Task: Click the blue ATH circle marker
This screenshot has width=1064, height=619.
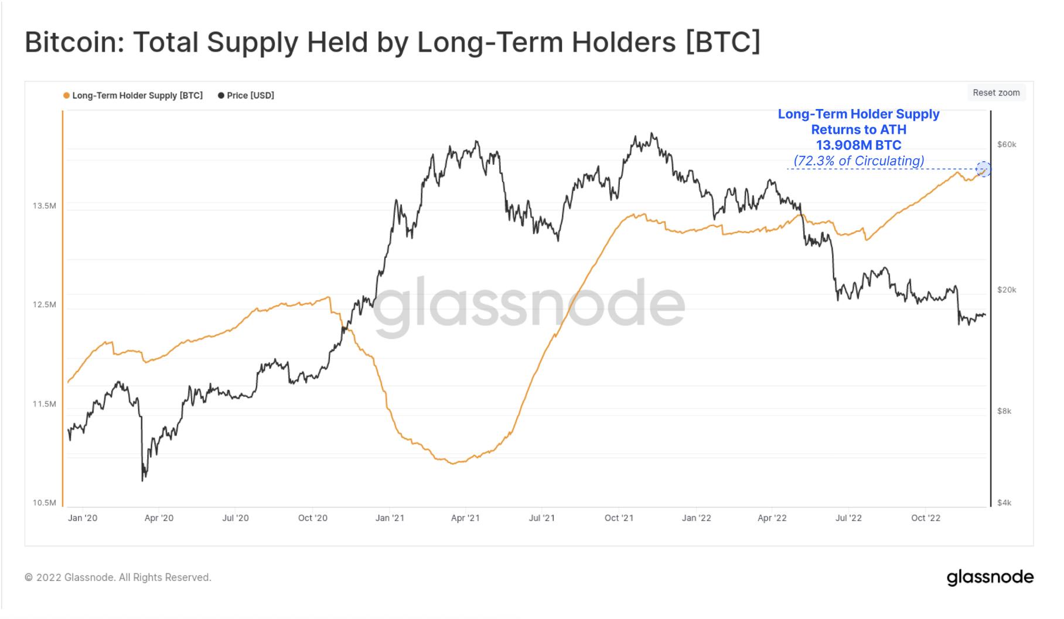Action: point(984,169)
